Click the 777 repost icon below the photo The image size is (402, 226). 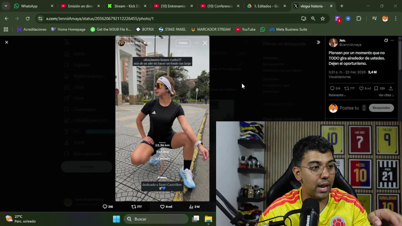click(136, 207)
